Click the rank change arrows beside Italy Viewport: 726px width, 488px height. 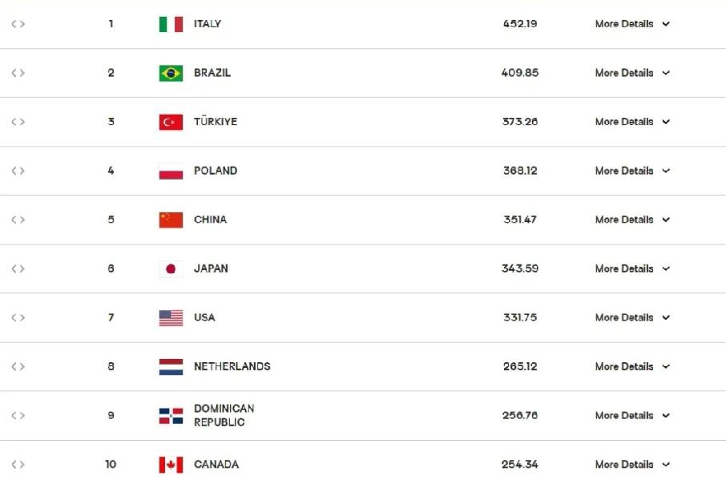click(18, 24)
